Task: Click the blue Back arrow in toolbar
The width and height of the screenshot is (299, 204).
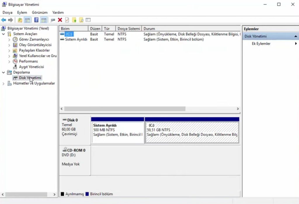Action: (4, 20)
